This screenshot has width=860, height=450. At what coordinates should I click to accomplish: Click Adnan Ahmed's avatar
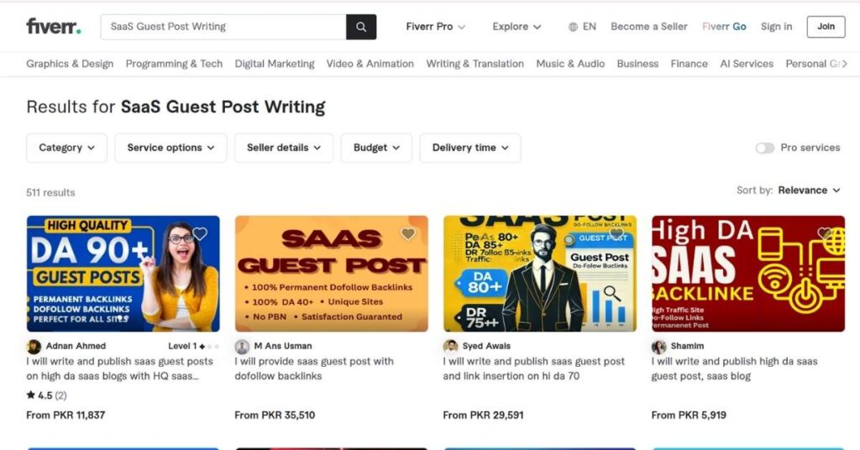point(34,347)
